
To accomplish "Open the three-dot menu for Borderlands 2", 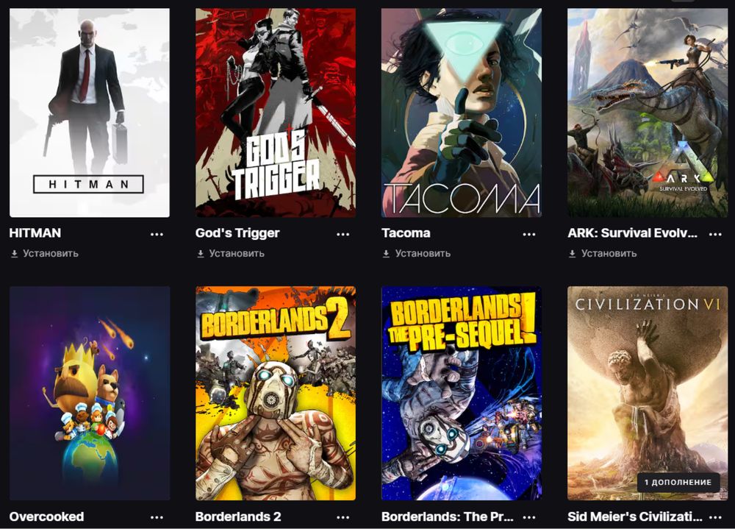I will click(x=343, y=517).
